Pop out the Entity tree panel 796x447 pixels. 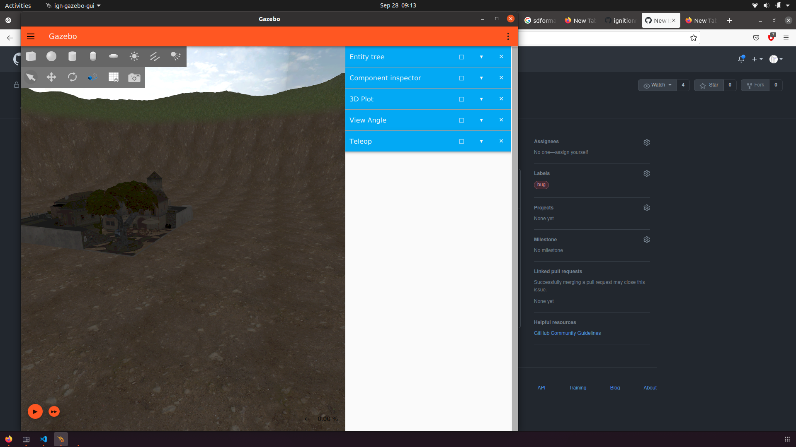[x=461, y=57]
